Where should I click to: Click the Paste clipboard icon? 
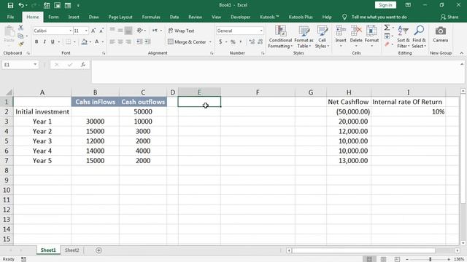pyautogui.click(x=9, y=31)
